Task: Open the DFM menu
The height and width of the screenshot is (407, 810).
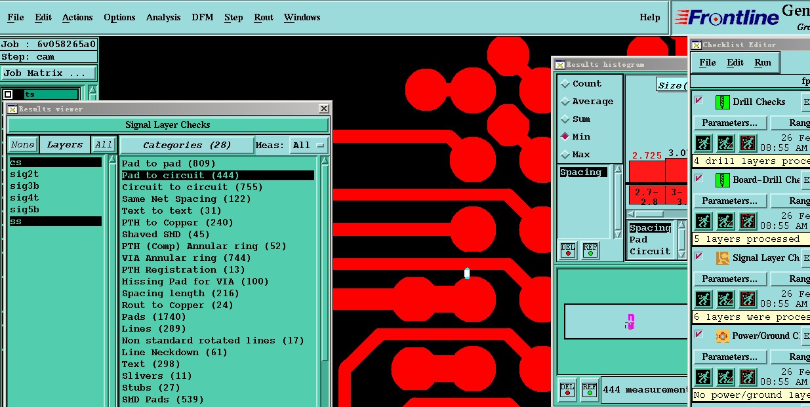Action: pyautogui.click(x=203, y=18)
